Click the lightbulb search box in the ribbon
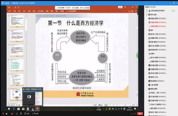This screenshot has width=178, height=116. [x=71, y=11]
